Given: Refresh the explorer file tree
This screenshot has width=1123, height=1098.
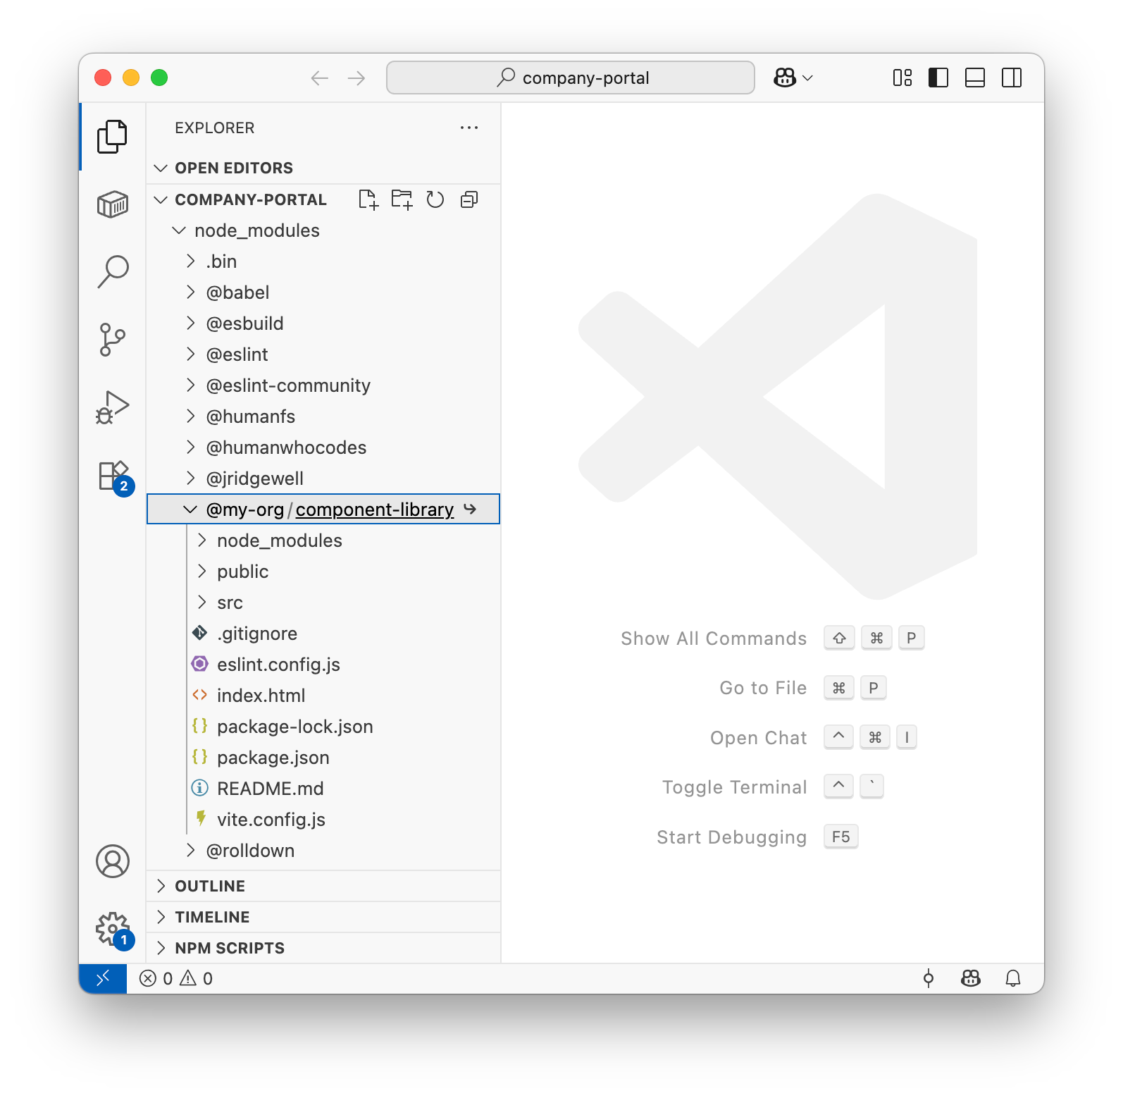Looking at the screenshot, I should click(x=435, y=199).
